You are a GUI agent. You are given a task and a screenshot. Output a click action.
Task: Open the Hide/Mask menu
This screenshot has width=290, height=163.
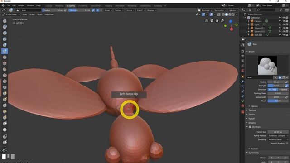[49, 14]
